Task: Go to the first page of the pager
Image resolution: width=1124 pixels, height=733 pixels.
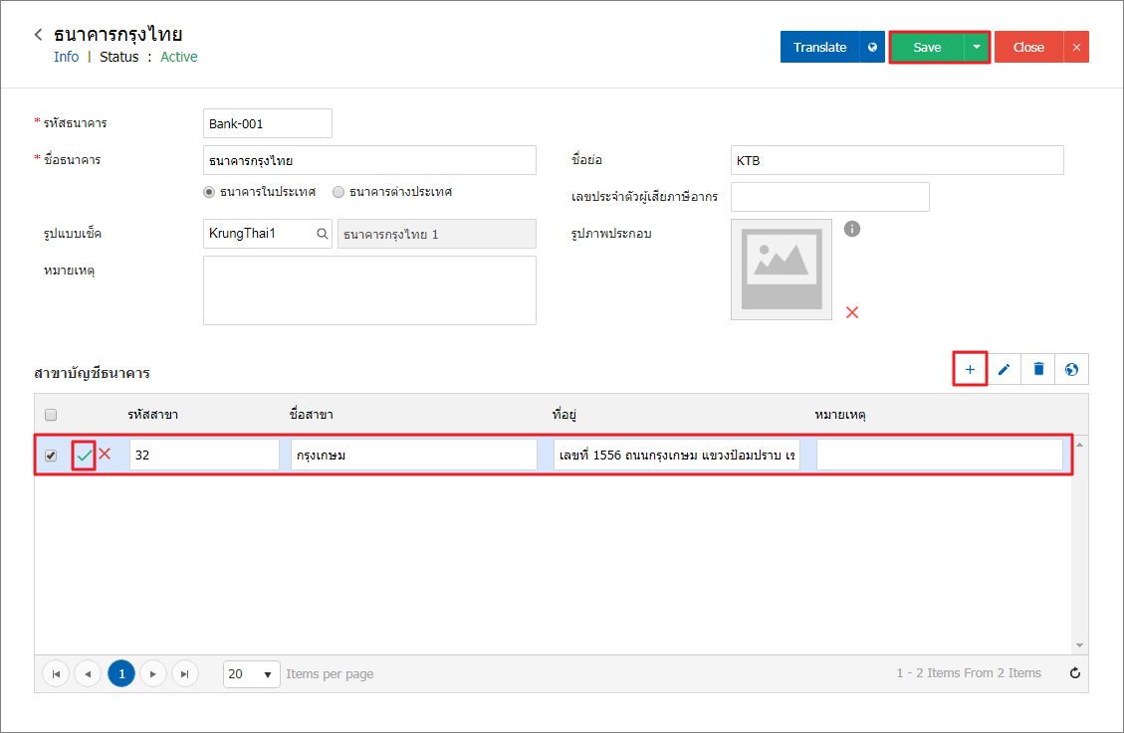Action: 56,673
